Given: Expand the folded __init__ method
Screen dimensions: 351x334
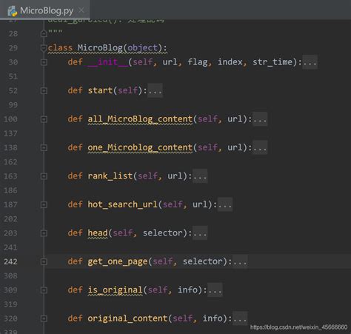Looking at the screenshot, I should 44,62.
